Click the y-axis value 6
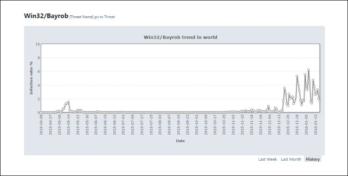This screenshot has height=176, width=348. coord(39,72)
